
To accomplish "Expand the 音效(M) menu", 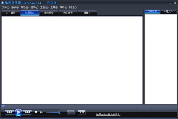I will pos(25,7).
